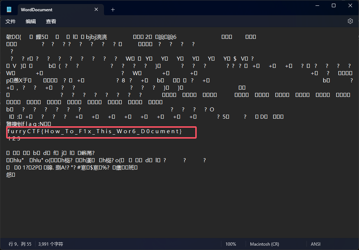The image size is (359, 250).
Task: Place cursor in the furryCTF flag line
Action: tap(94, 131)
